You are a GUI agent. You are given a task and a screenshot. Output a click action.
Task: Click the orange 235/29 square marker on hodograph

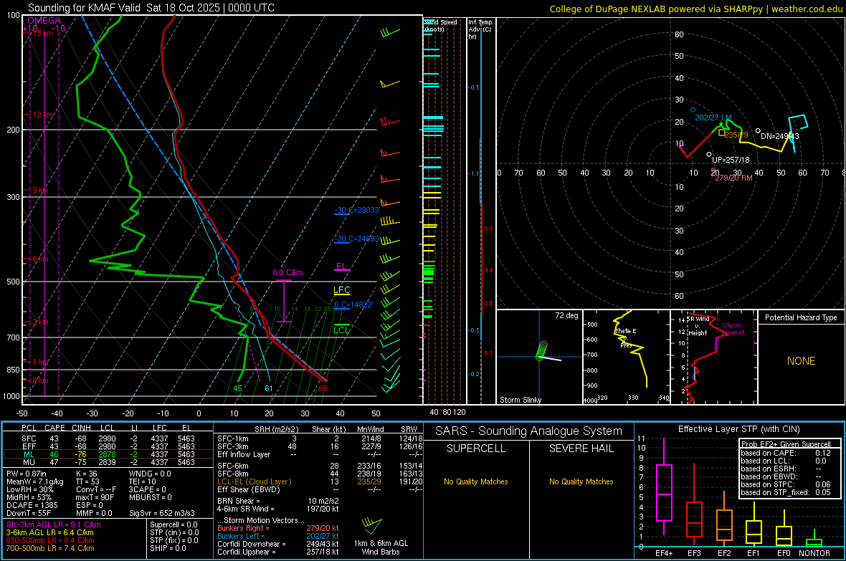(x=722, y=132)
